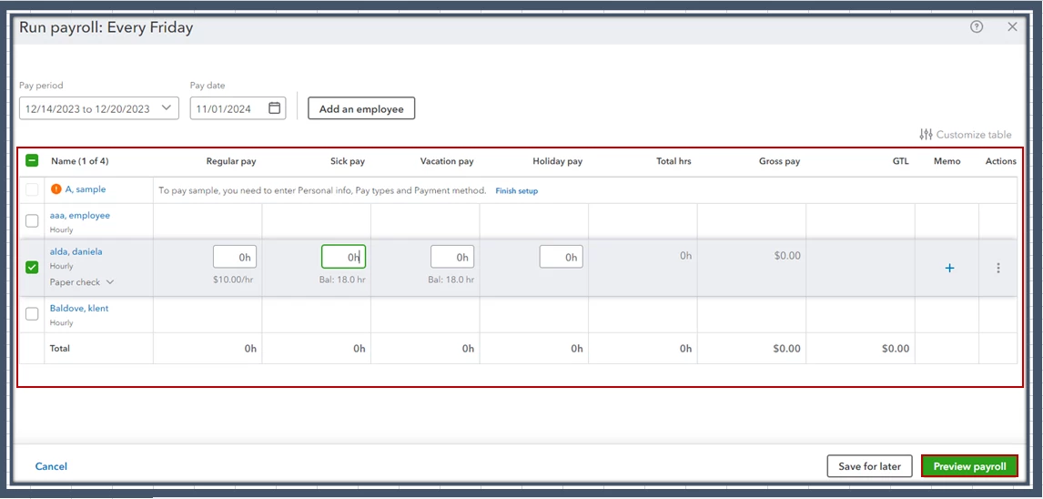Click the Sick pay column header
The width and height of the screenshot is (1043, 499).
point(348,161)
